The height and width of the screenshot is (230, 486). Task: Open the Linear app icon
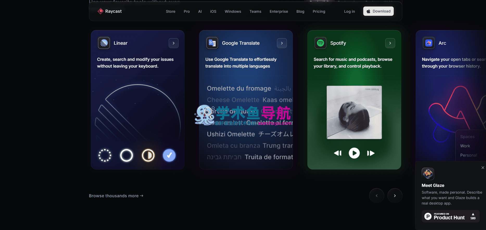click(104, 43)
